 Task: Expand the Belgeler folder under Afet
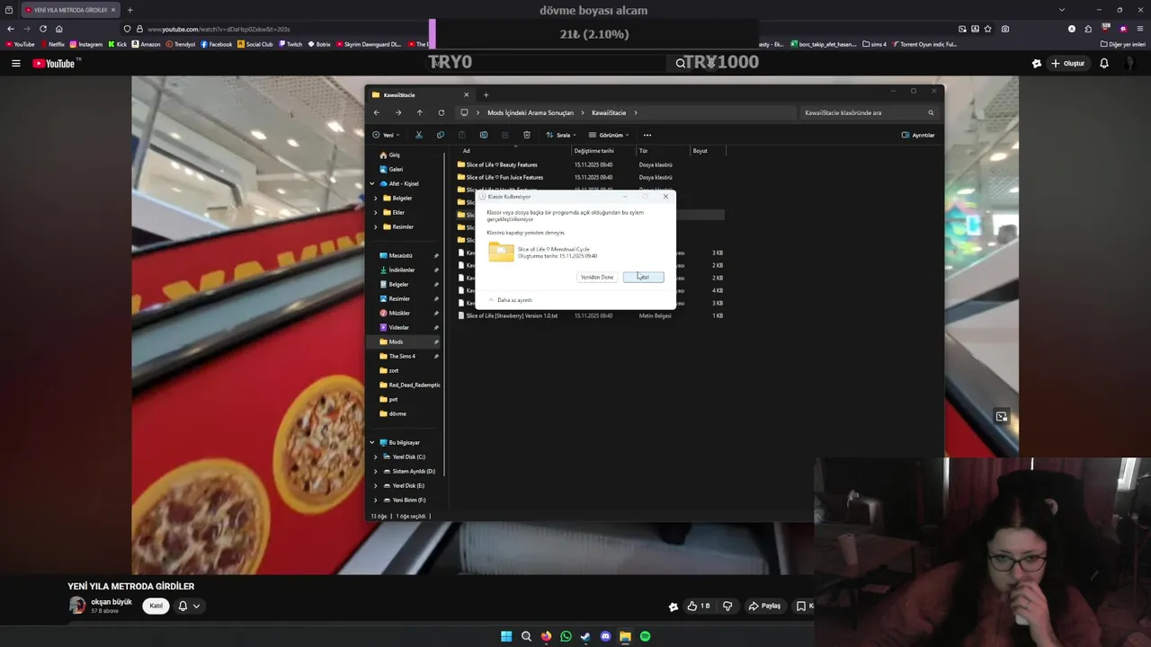(x=376, y=198)
